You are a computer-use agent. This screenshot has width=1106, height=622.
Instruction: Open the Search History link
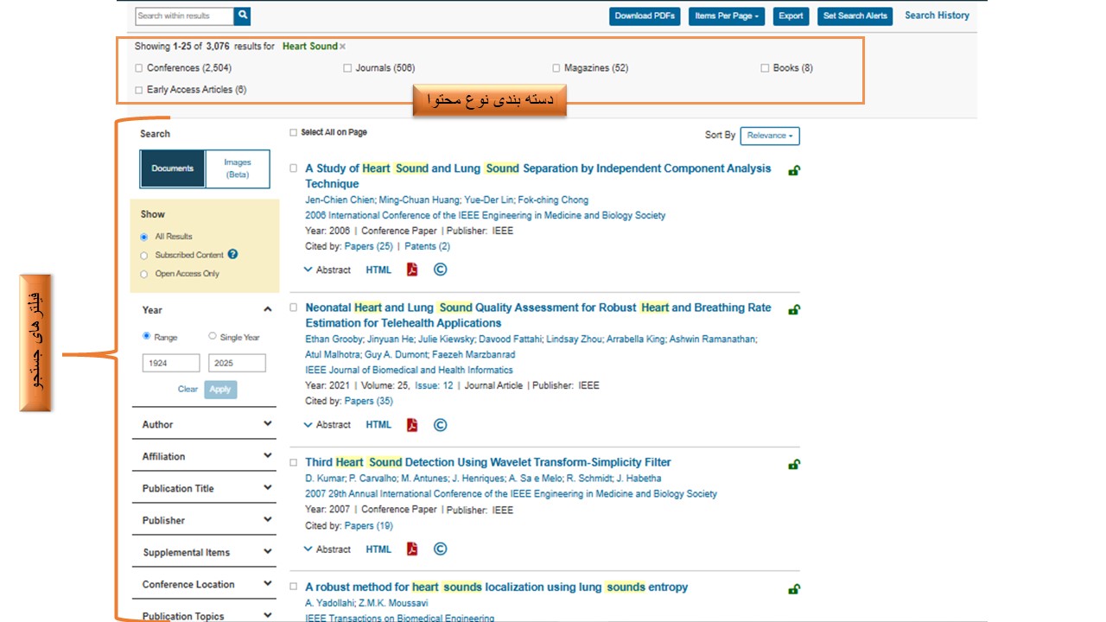click(937, 16)
